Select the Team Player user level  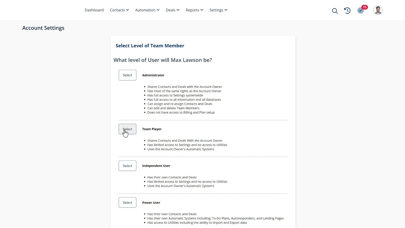[128, 129]
